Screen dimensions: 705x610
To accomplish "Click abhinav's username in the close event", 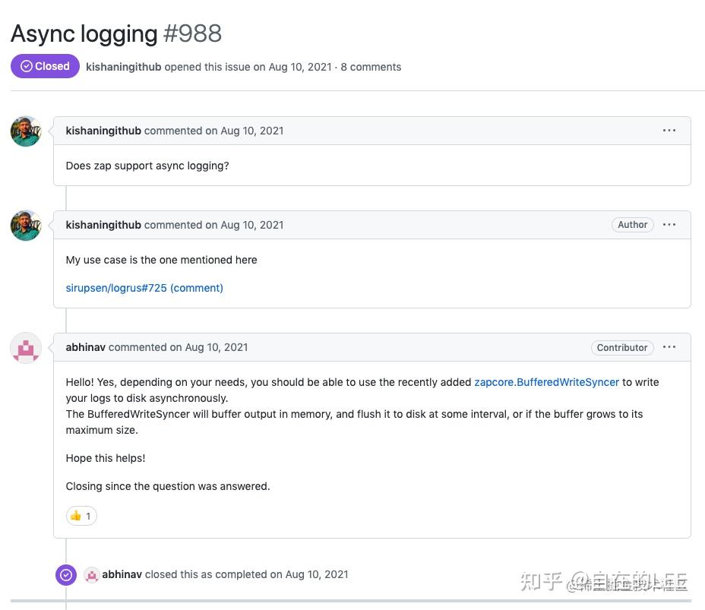I will [x=122, y=574].
